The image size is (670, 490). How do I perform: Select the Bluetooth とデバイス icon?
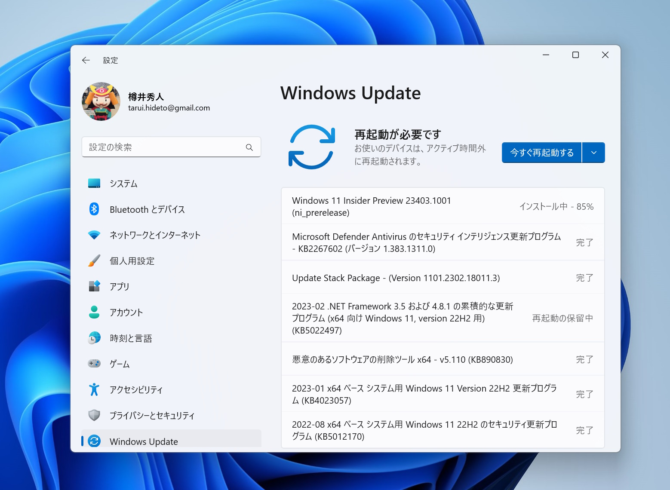(x=94, y=209)
